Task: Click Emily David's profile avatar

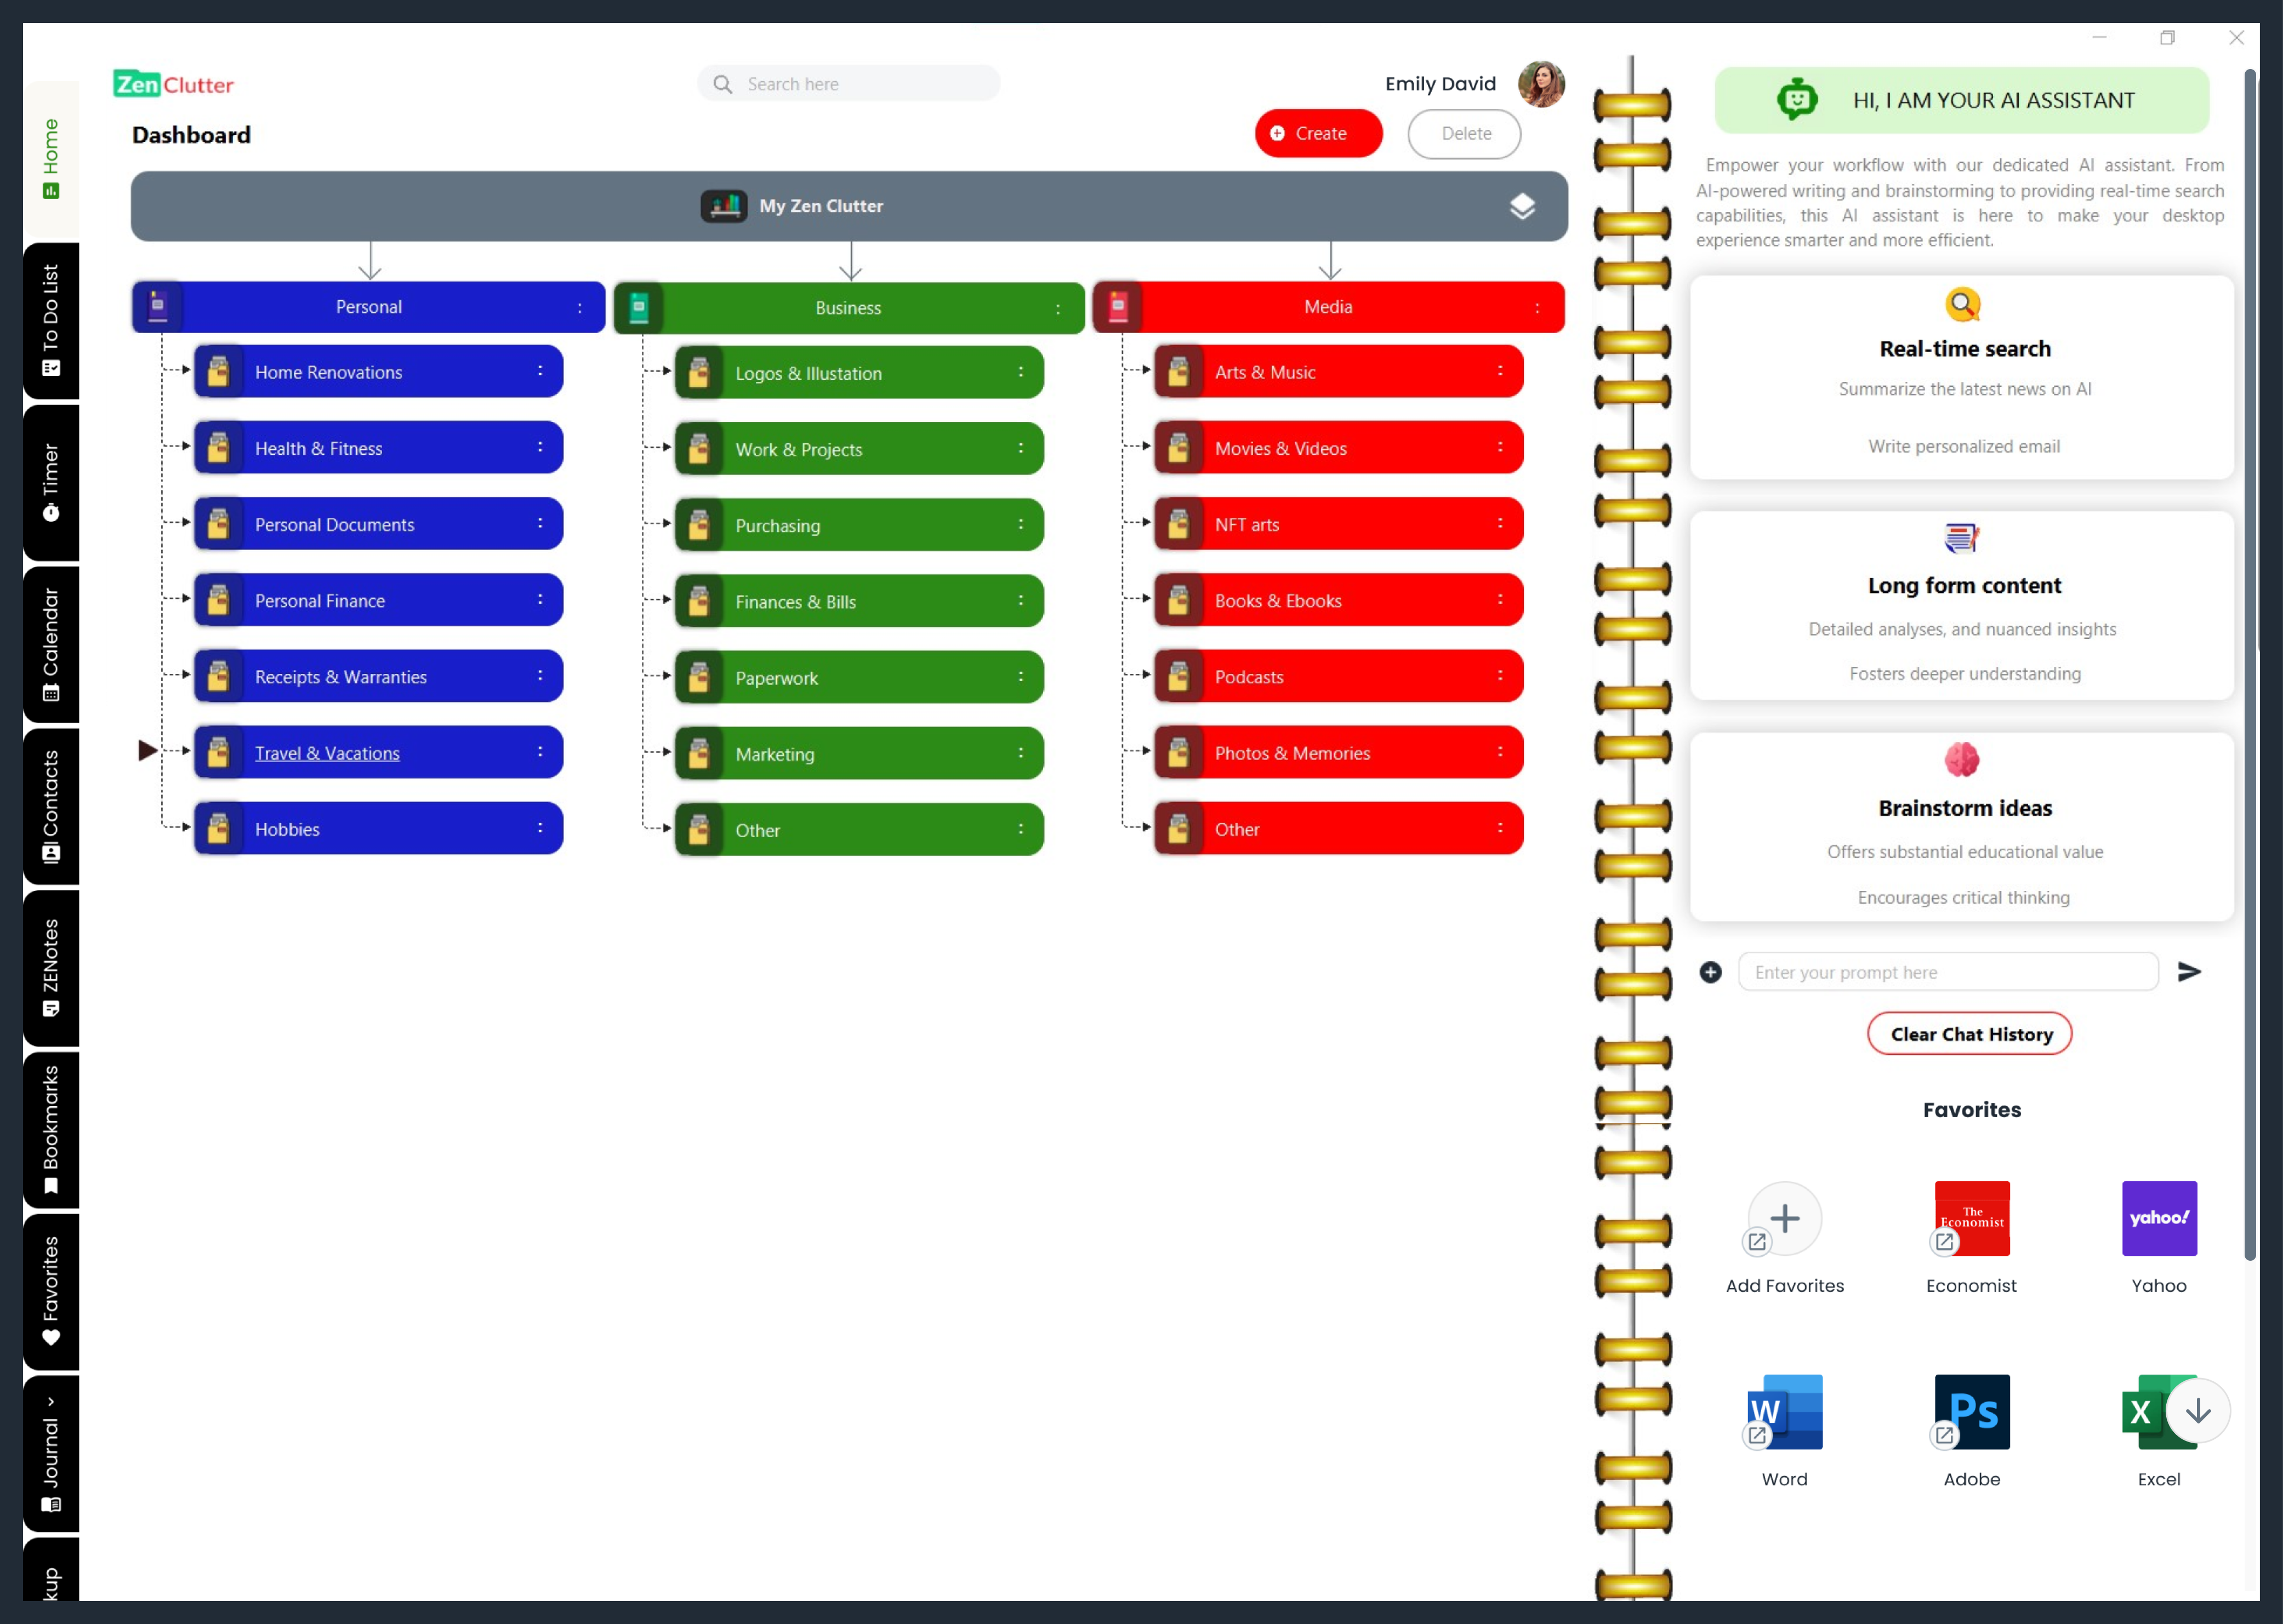Action: [1541, 84]
